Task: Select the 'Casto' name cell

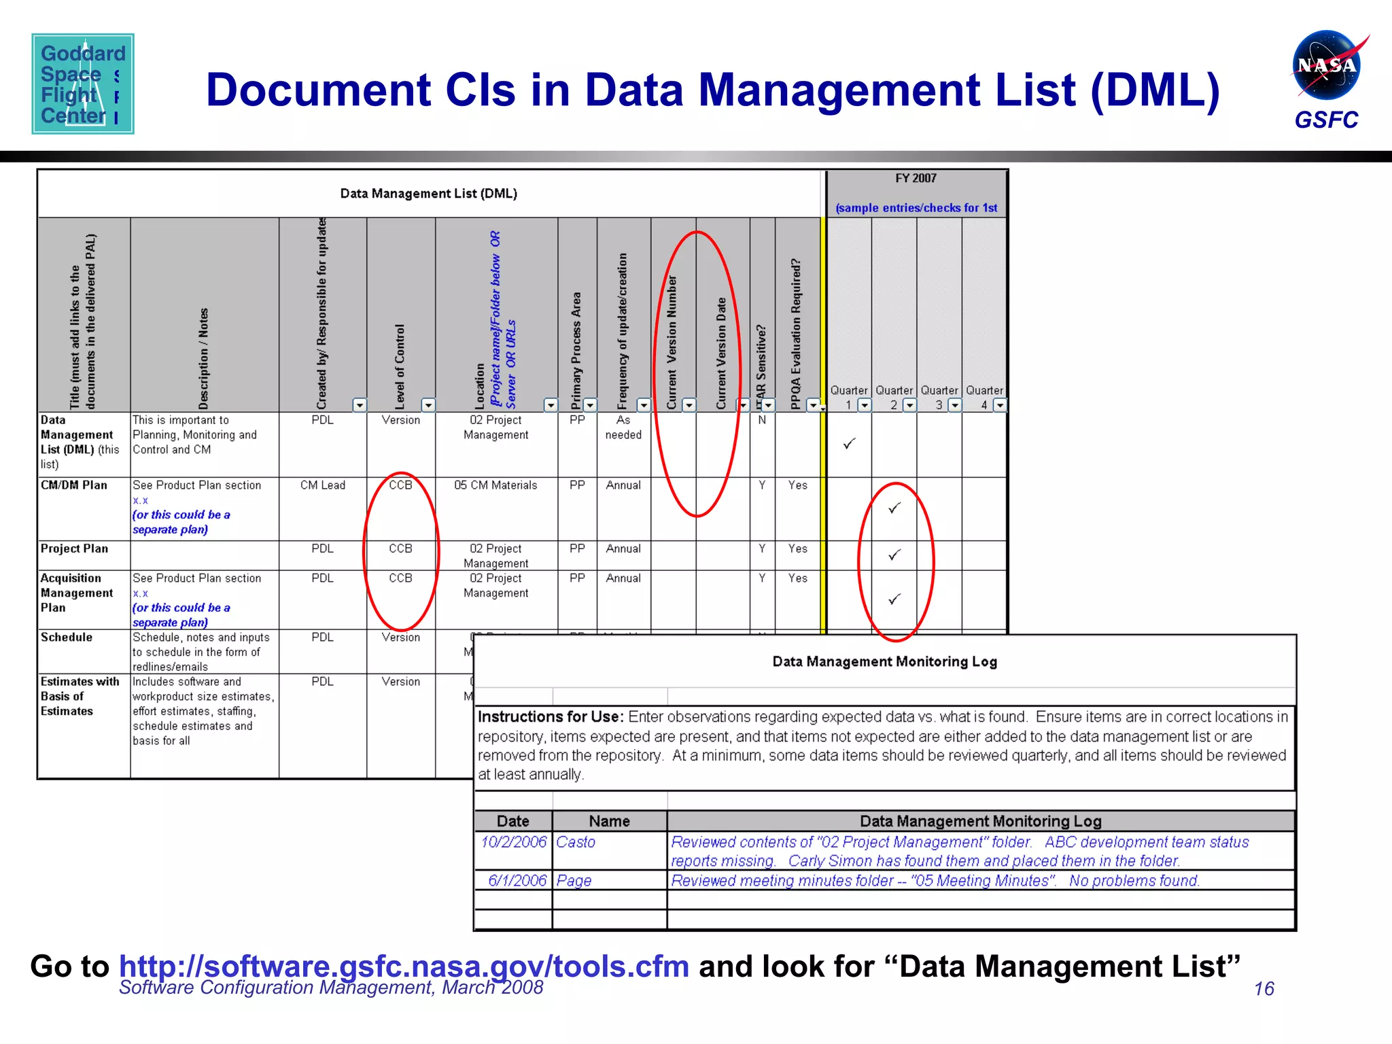Action: 610,850
